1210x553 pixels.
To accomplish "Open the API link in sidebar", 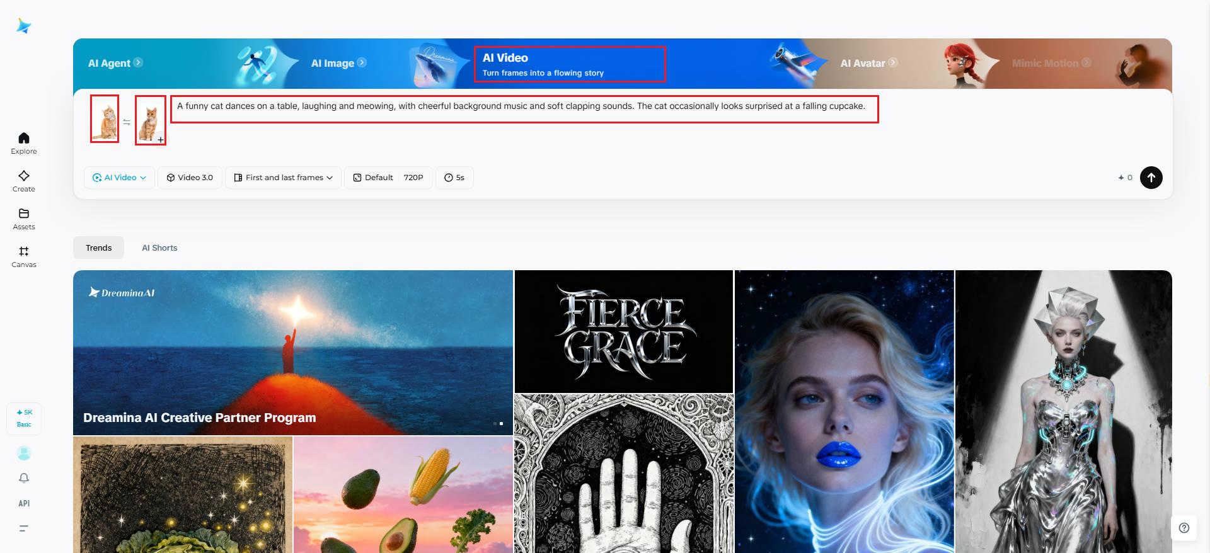I will point(24,503).
